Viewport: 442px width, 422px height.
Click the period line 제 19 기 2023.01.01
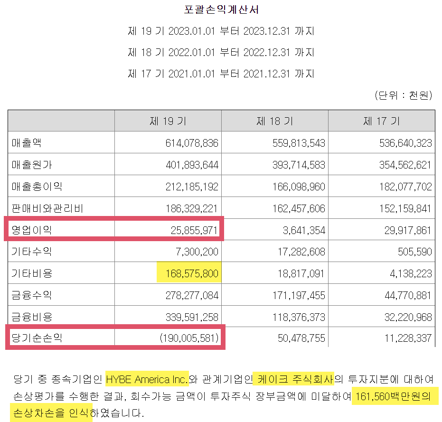221,31
